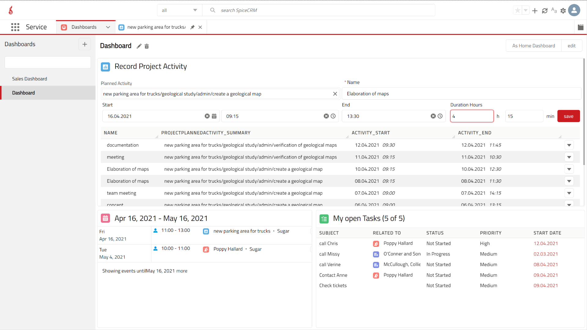Click the 'more' link under calendar events

(182, 271)
